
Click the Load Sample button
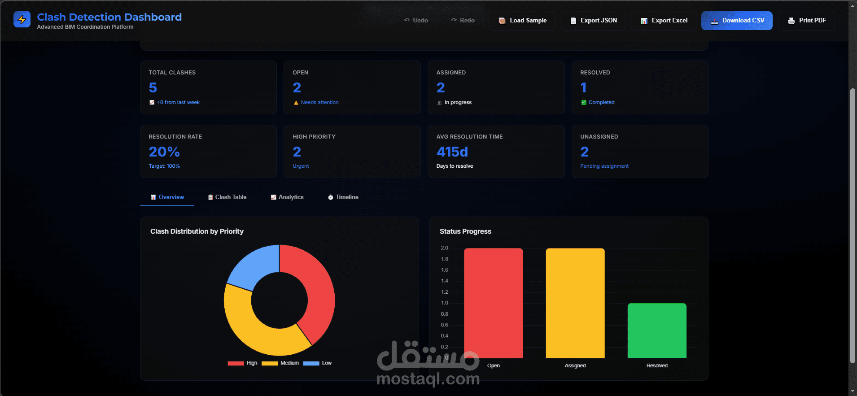(x=522, y=21)
